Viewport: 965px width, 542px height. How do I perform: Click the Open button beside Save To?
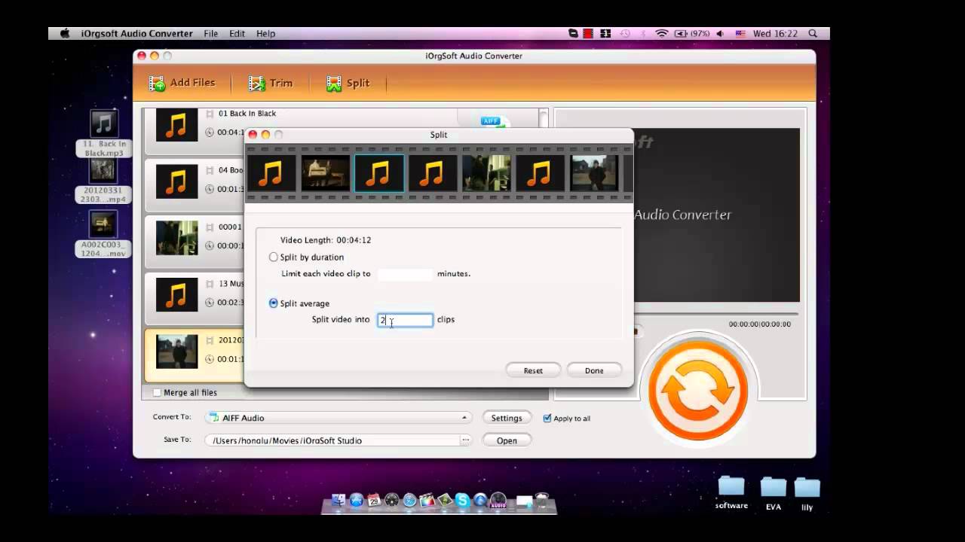point(507,440)
